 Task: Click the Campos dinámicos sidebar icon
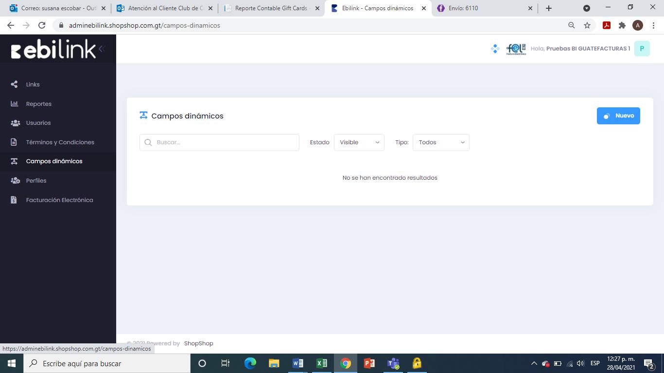(14, 161)
